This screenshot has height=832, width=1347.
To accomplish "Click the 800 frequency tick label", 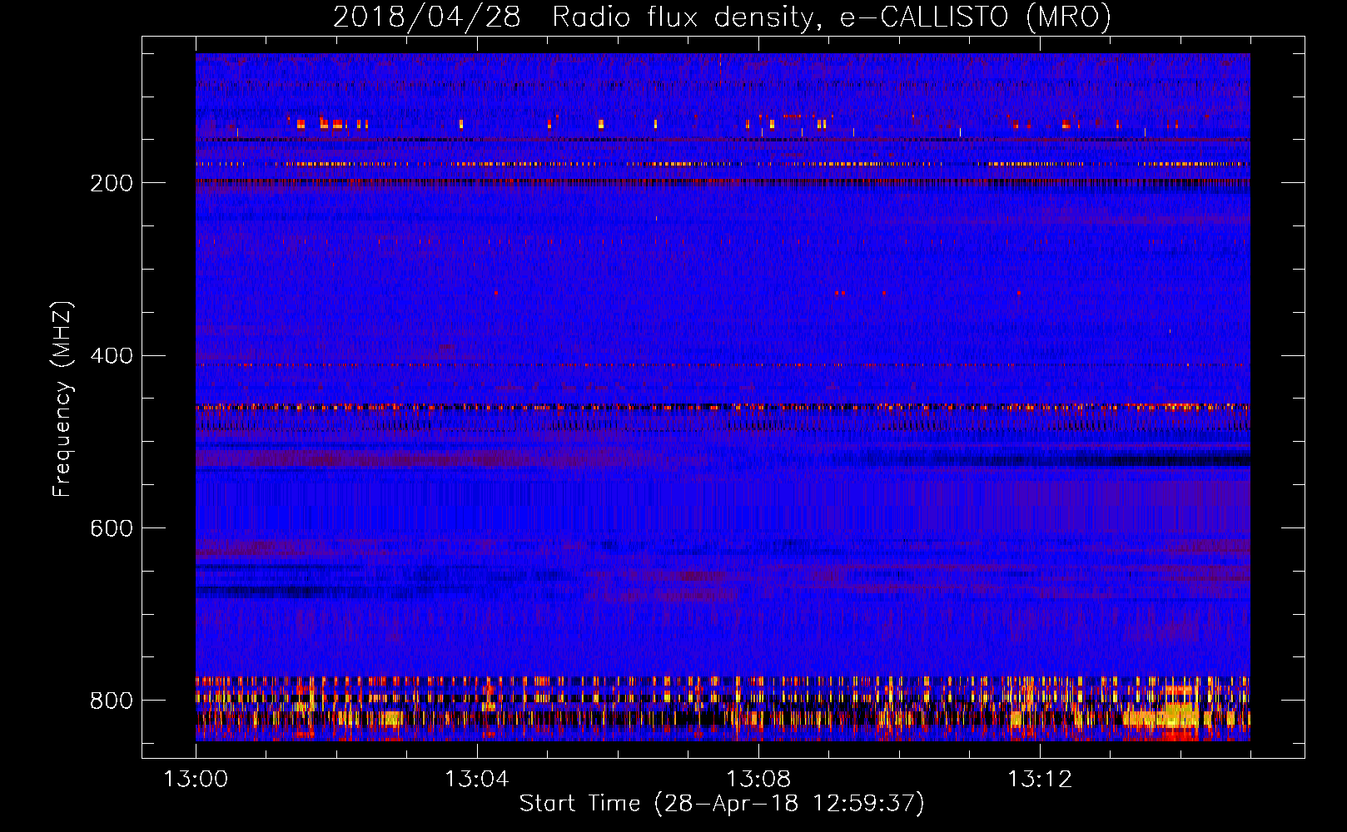I will pos(112,701).
